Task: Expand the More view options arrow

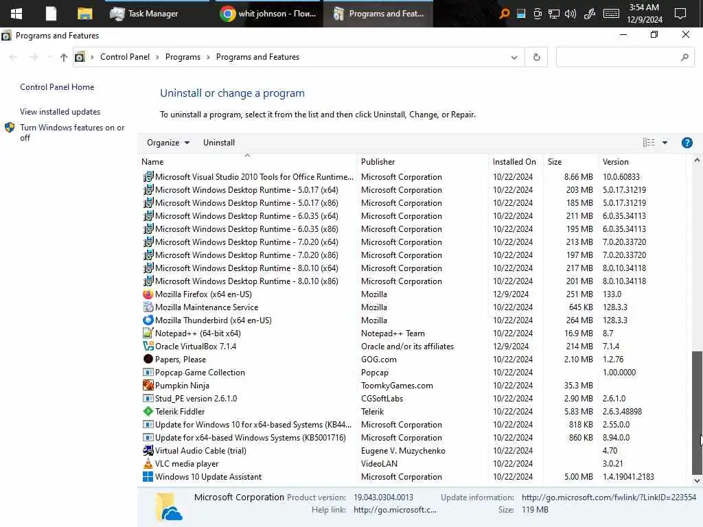Action: click(665, 143)
